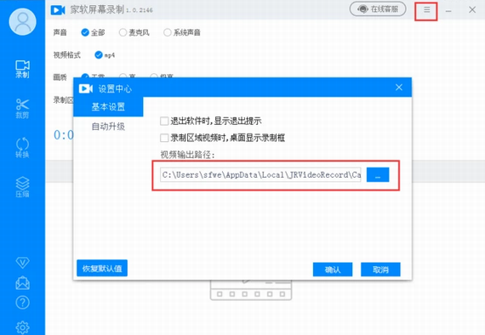Toggle 退出软件时,显示退出提示 checkbox
Image resolution: width=485 pixels, height=335 pixels.
point(164,121)
